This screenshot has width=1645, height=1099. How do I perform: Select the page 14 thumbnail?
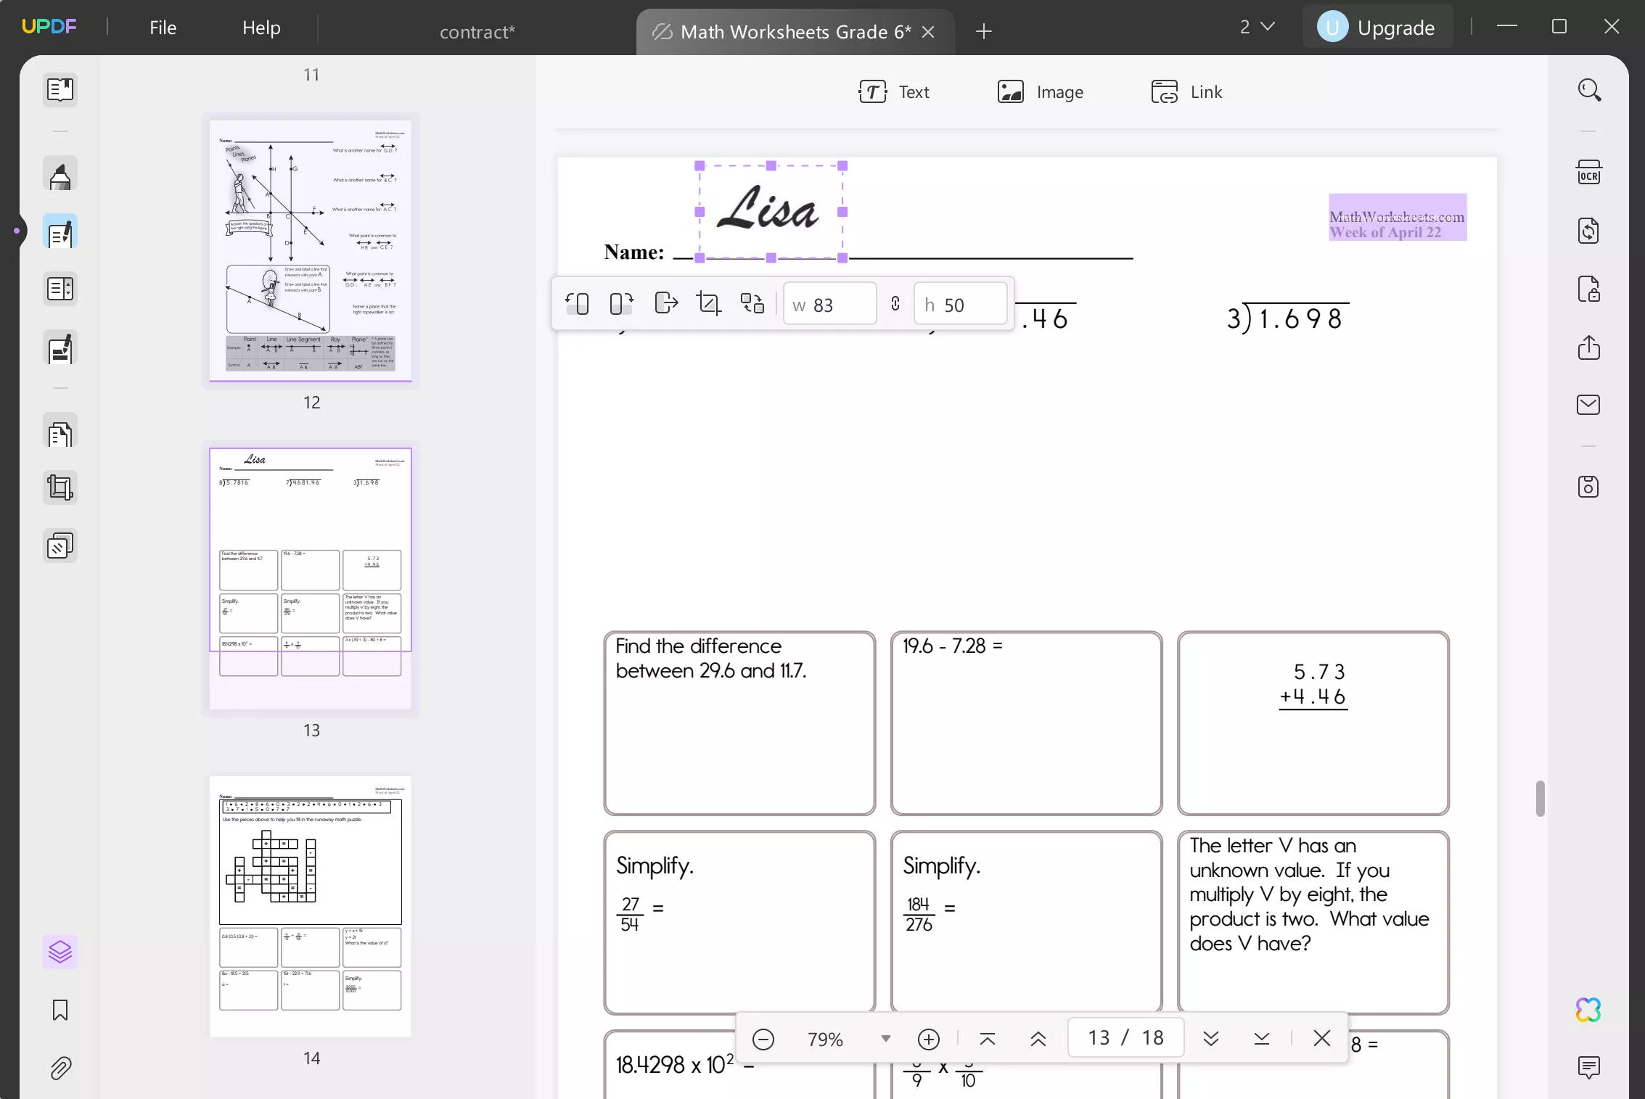tap(311, 905)
